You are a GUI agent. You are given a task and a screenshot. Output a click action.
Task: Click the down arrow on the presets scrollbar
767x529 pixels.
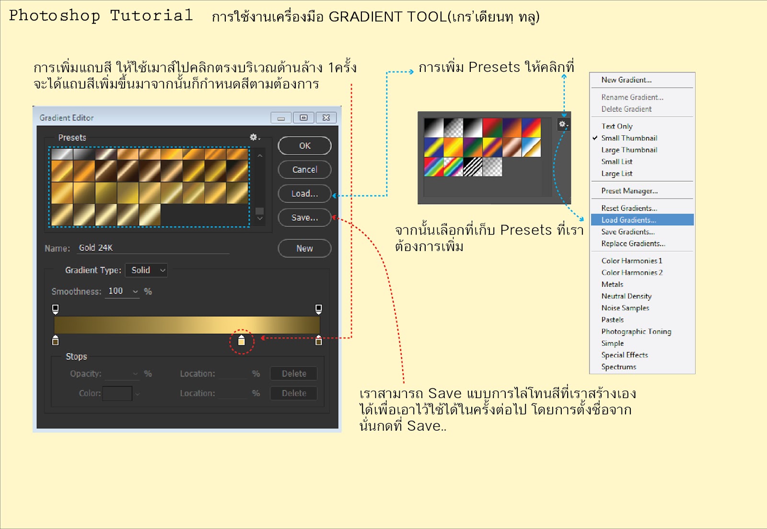[259, 217]
